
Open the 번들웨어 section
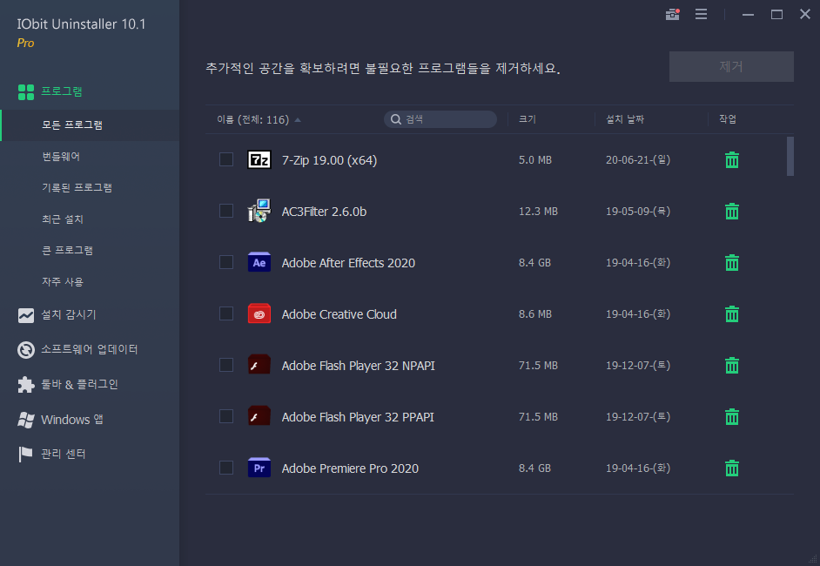click(61, 157)
